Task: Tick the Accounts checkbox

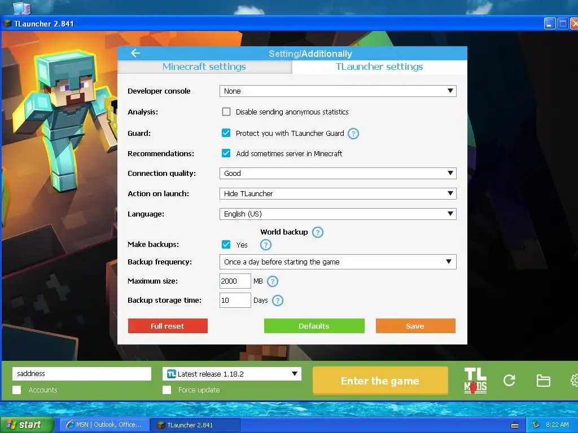Action: coord(16,390)
